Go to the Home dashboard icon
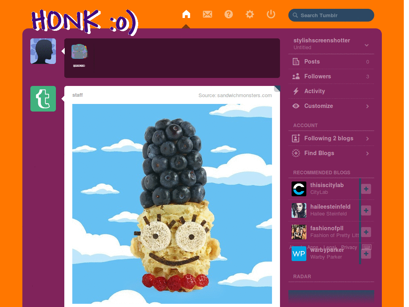409x307 pixels. [186, 14]
